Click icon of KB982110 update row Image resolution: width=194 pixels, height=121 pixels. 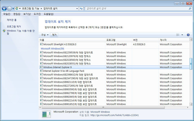coord(41,82)
